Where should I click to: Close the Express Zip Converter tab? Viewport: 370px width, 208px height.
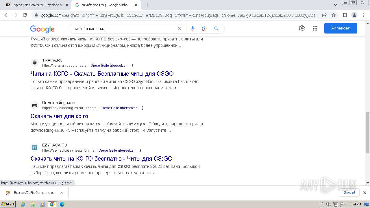pyautogui.click(x=67, y=5)
